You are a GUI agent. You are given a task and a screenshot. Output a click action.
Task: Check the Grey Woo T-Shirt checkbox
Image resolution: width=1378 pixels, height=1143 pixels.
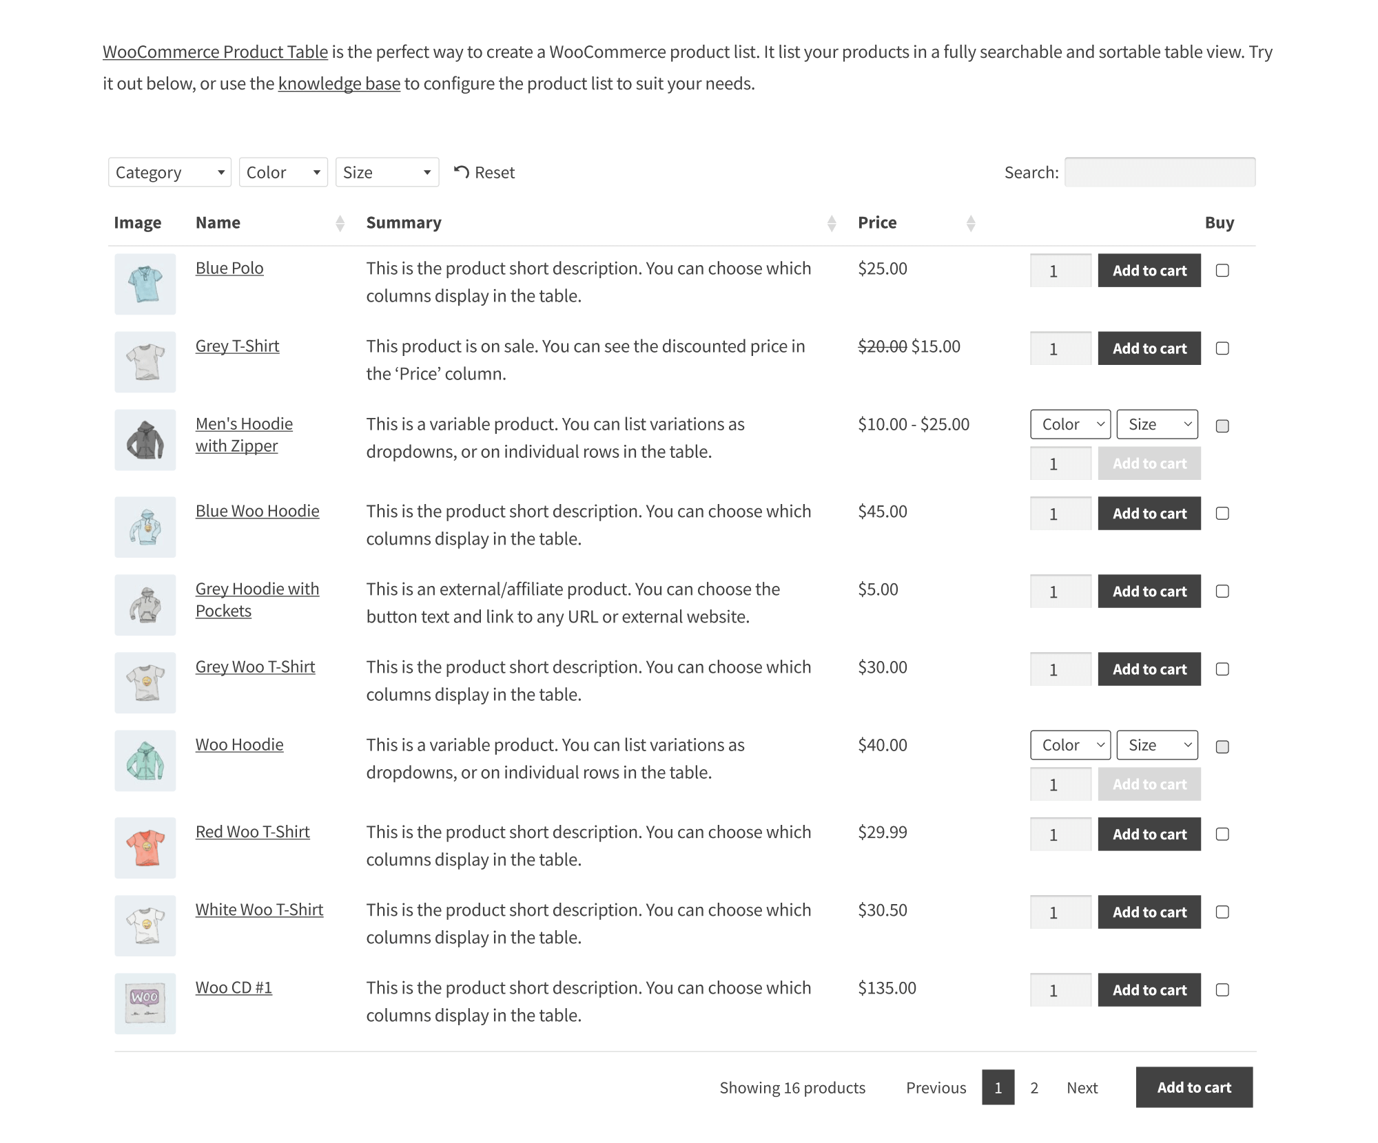pos(1222,669)
